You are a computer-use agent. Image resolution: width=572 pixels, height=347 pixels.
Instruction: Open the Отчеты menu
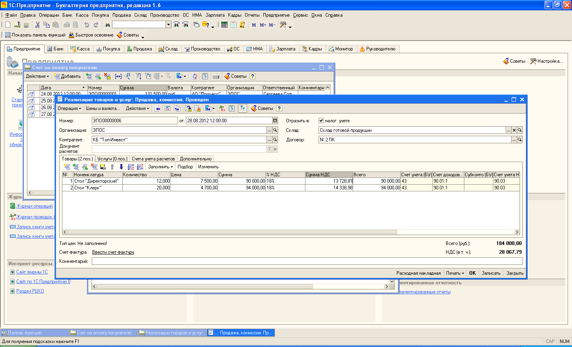252,15
